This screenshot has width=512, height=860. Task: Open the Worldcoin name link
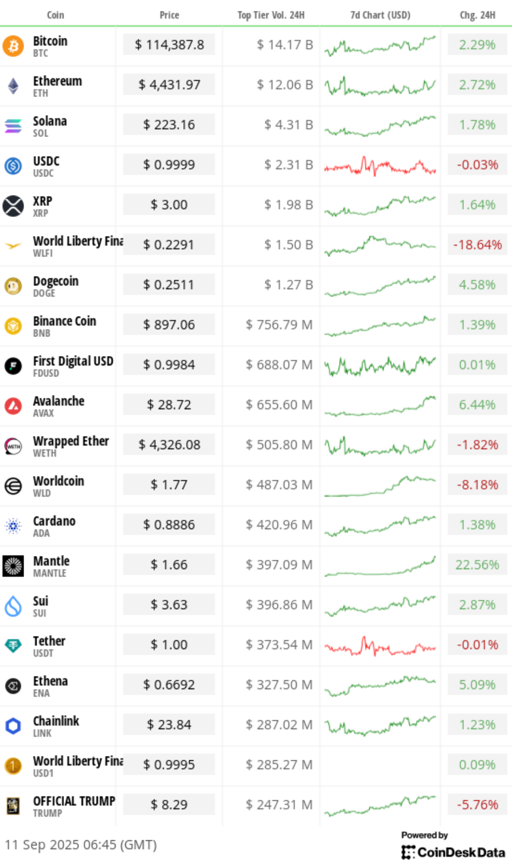pos(59,481)
